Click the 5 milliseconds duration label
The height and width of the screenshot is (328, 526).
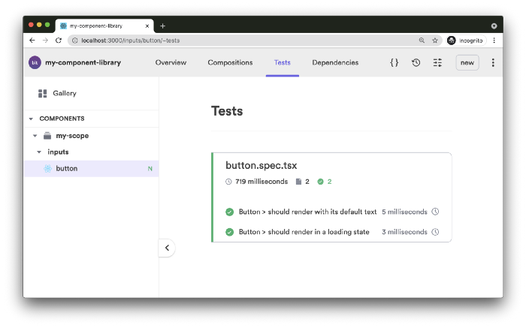click(404, 212)
